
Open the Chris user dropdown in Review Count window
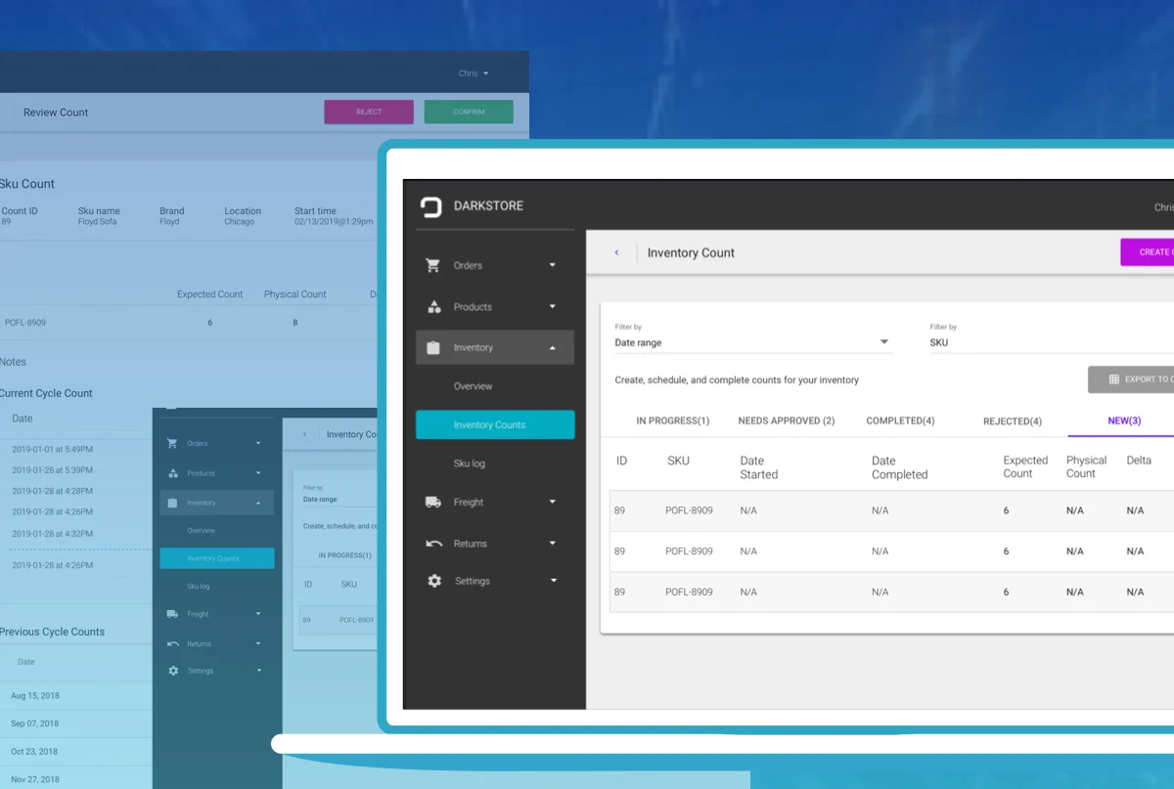pyautogui.click(x=474, y=73)
